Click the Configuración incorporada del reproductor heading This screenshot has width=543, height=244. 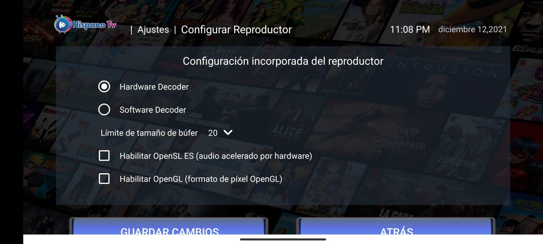[283, 61]
